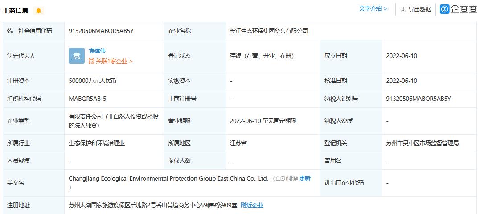The height and width of the screenshot is (214, 480).
Task: Open 关联1家企业 link
Action: click(111, 61)
